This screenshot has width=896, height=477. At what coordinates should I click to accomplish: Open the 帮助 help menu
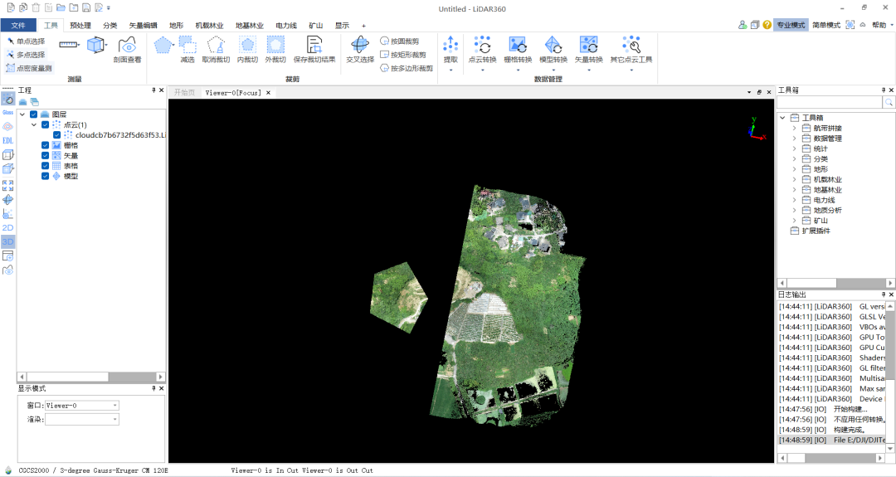pos(882,25)
